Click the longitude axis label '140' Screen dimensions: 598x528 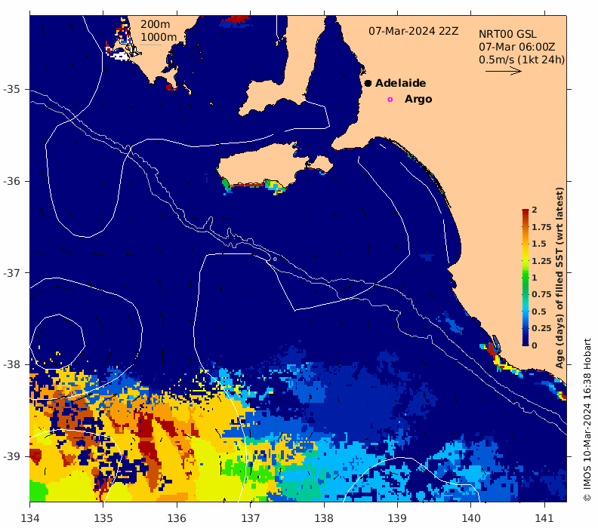tap(471, 518)
